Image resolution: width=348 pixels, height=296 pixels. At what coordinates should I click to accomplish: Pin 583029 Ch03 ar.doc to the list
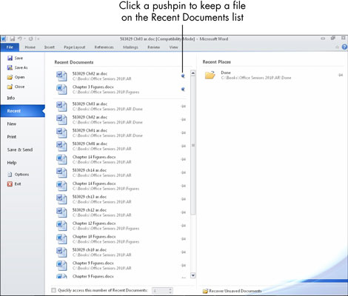[x=184, y=107]
